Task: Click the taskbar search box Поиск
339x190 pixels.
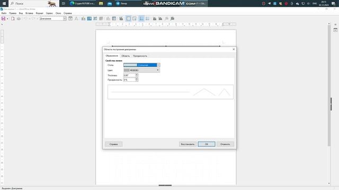Action: click(x=33, y=4)
